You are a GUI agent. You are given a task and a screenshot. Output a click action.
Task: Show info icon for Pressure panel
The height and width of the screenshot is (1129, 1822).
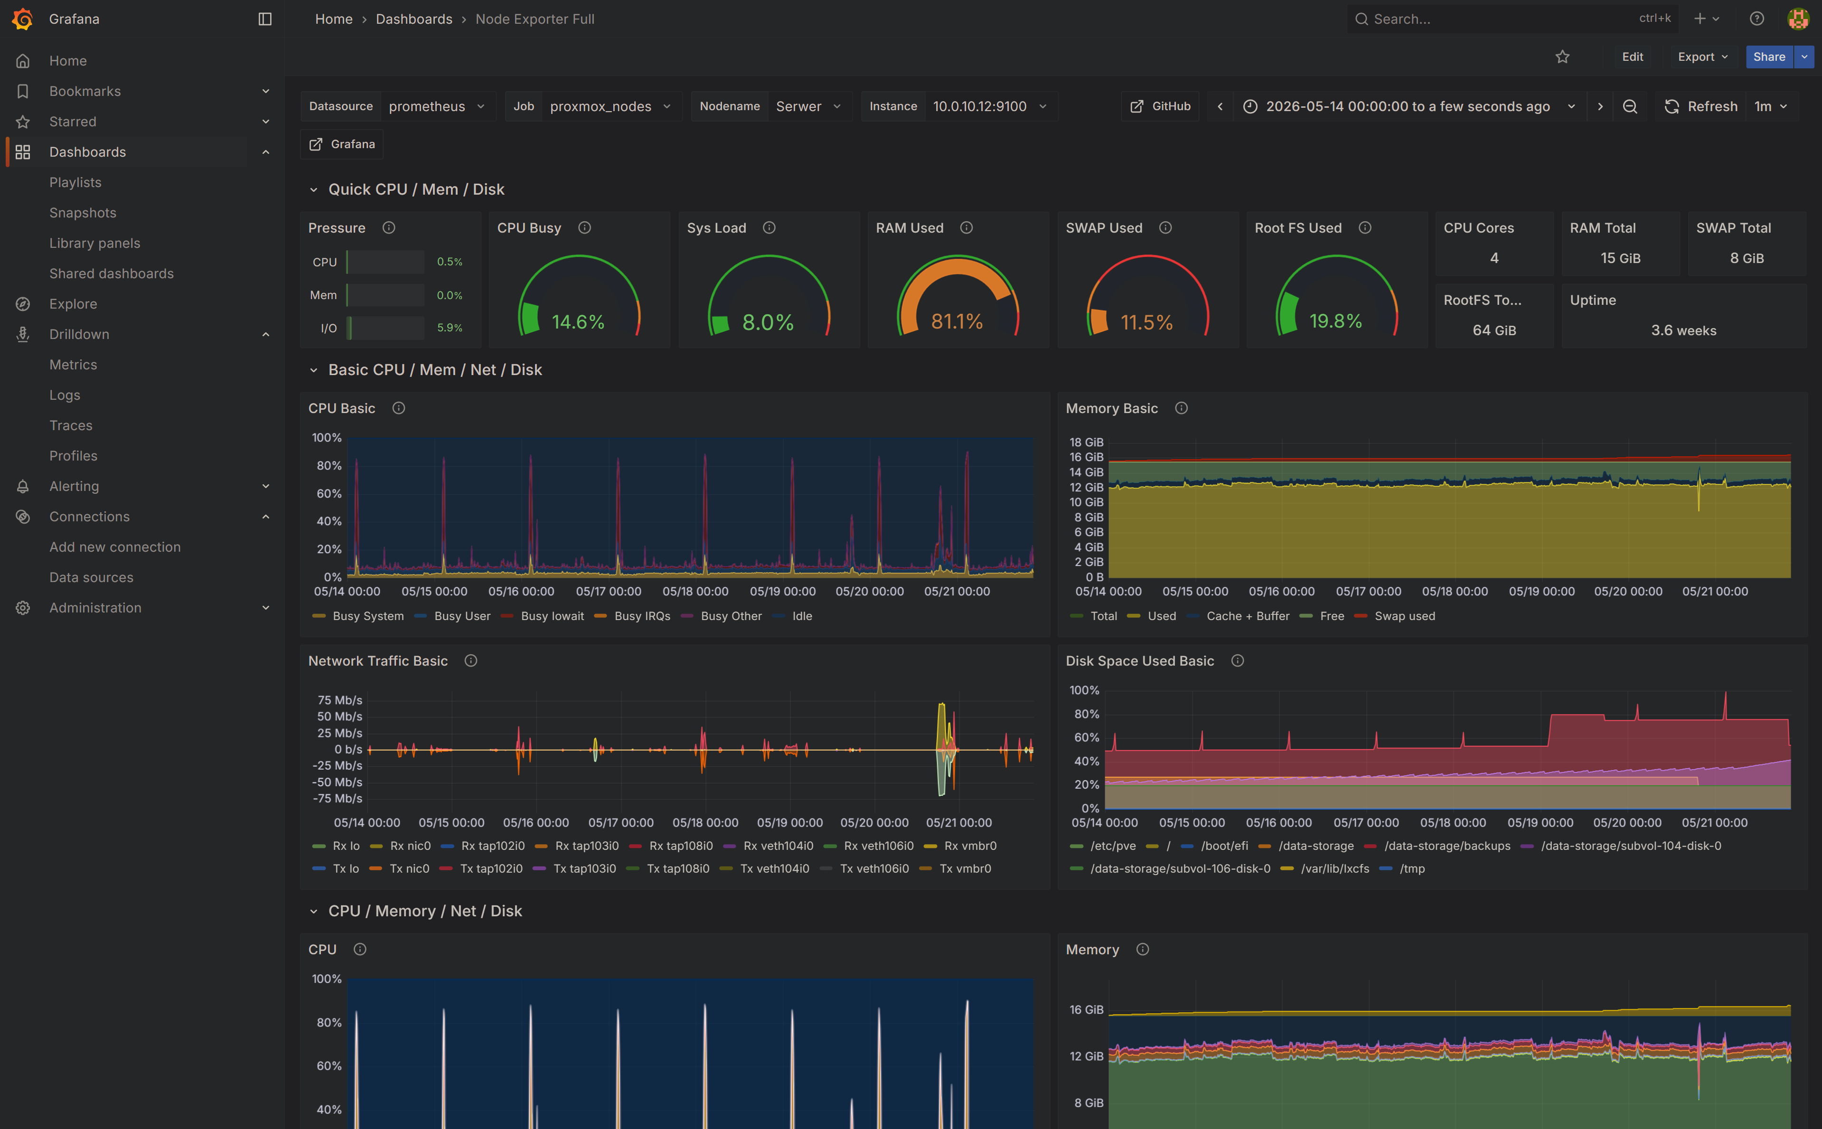coord(389,228)
